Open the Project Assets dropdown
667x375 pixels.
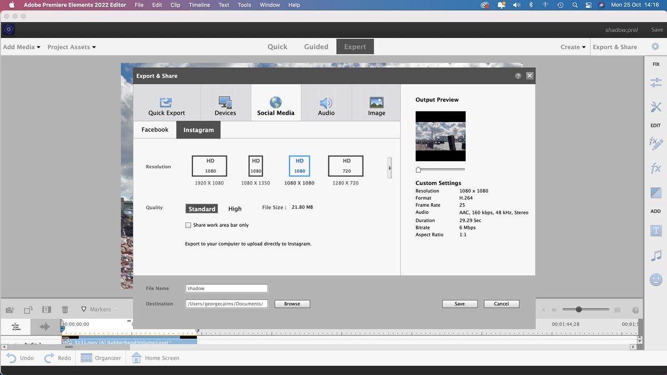(72, 47)
